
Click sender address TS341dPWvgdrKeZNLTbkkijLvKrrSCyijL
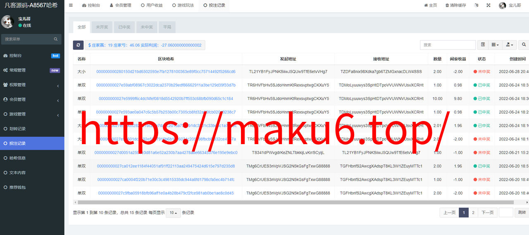288,153
